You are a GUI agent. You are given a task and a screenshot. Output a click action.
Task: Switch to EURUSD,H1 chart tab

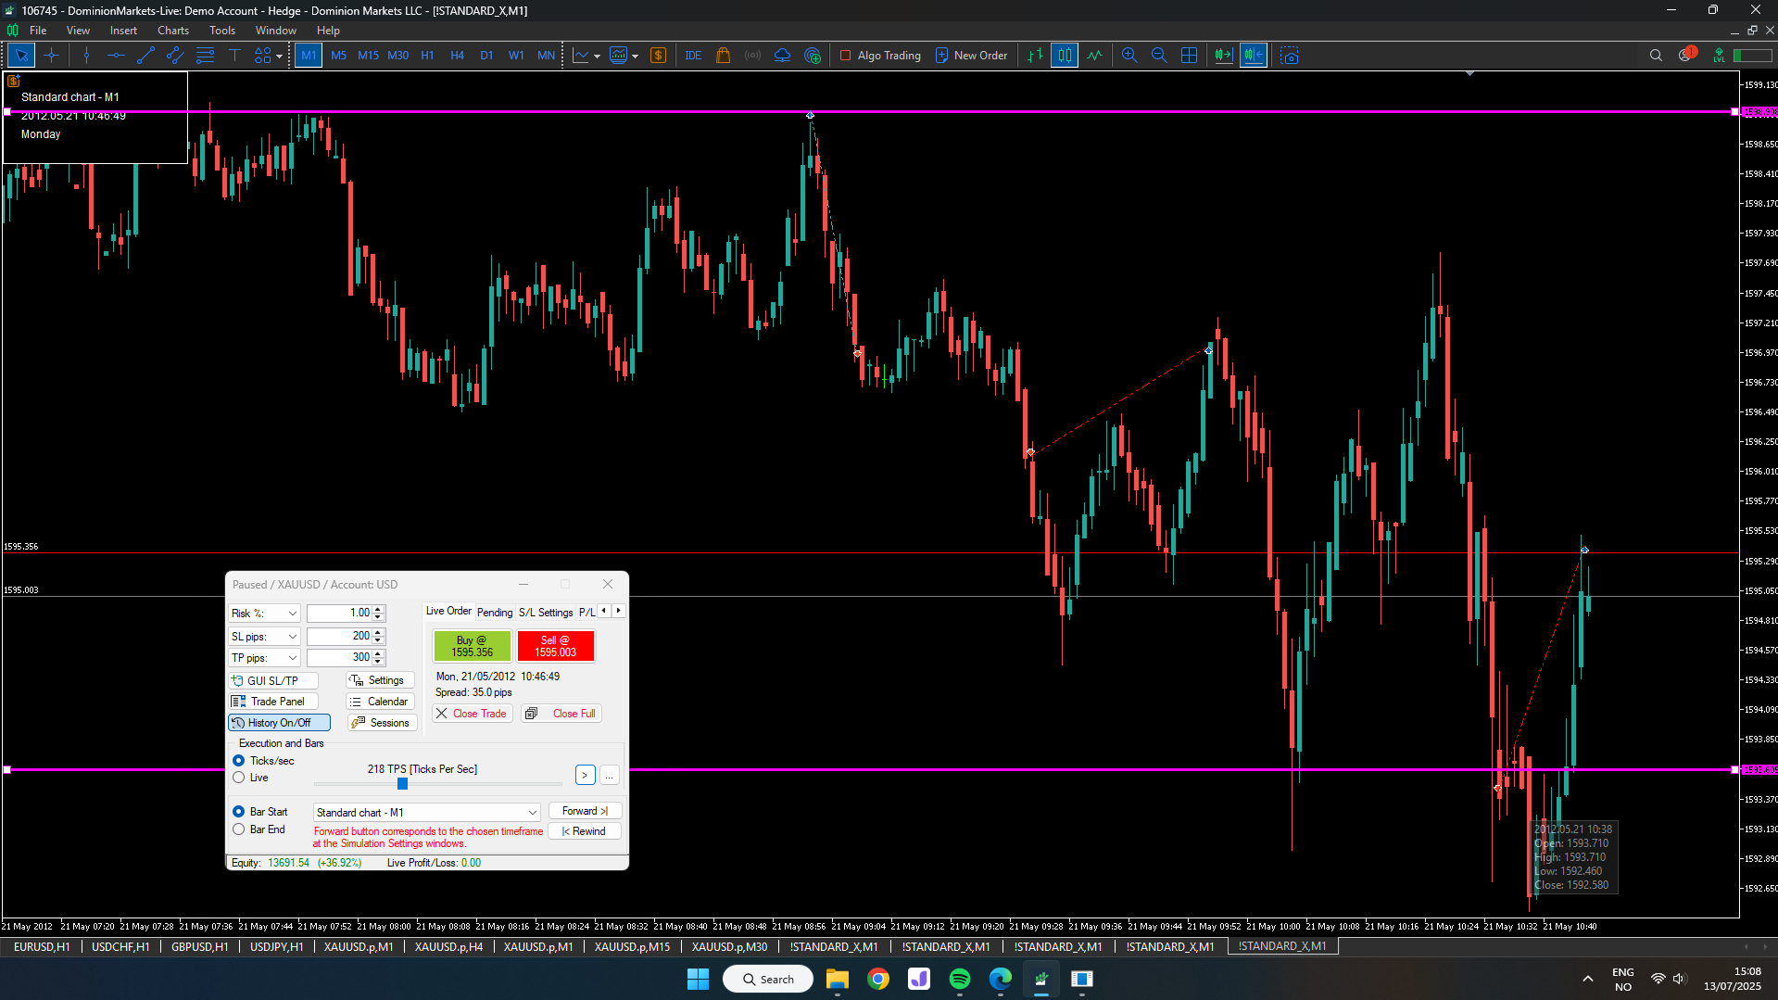pos(42,946)
